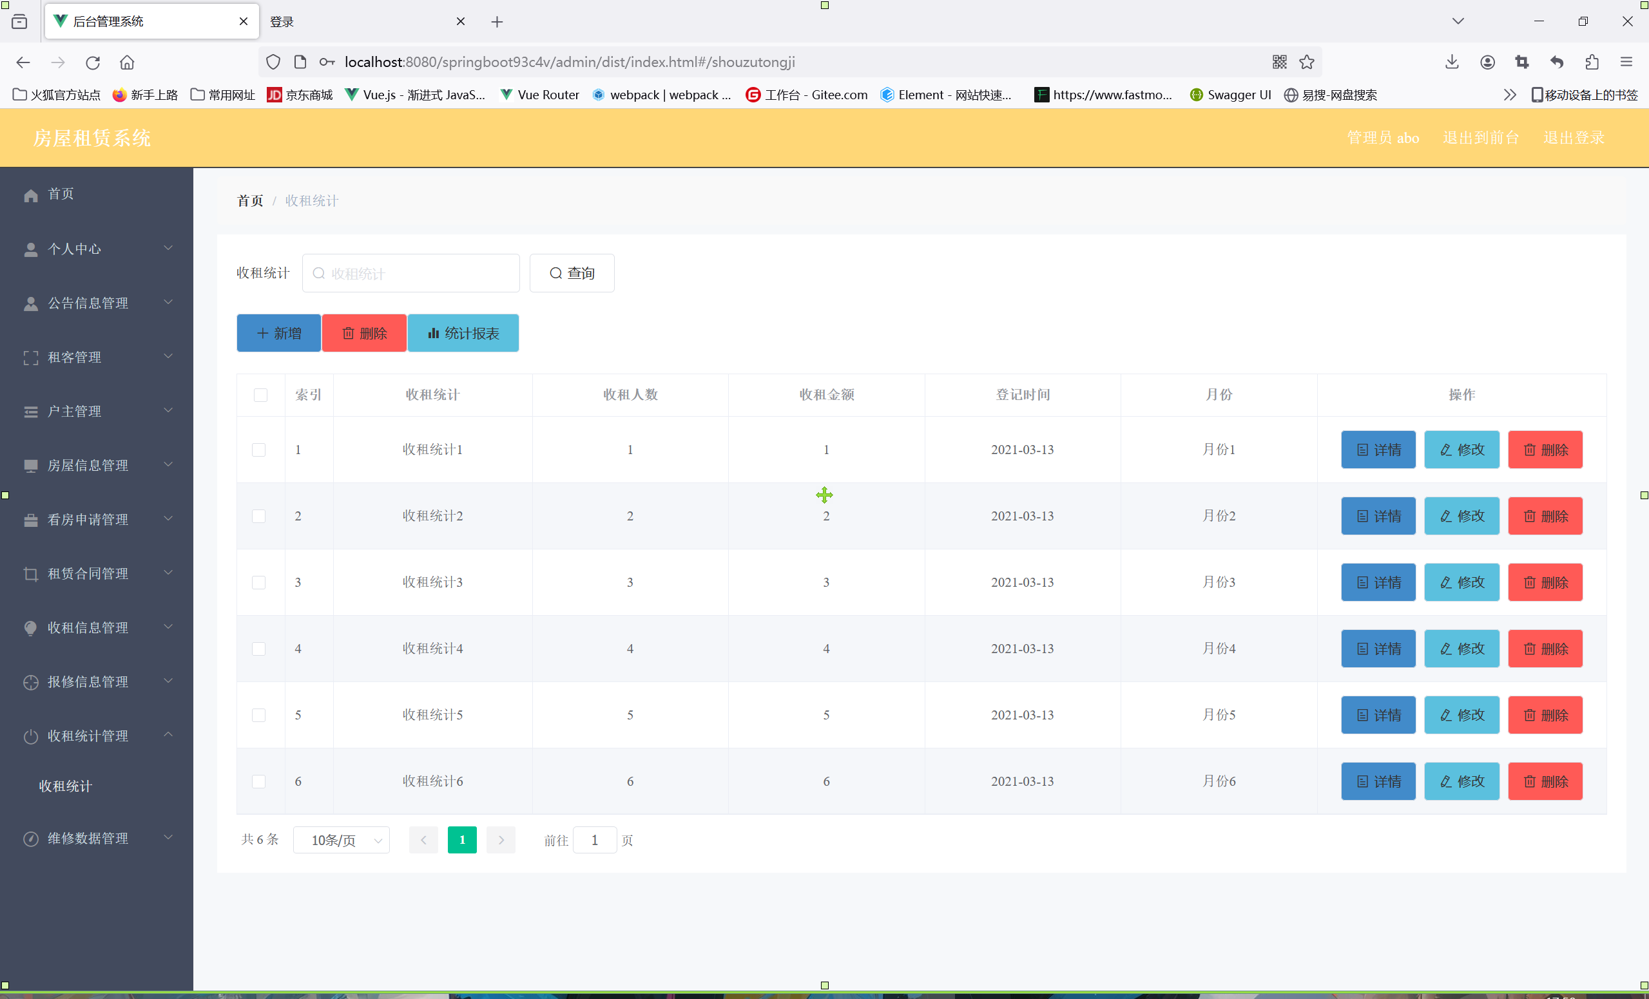
Task: Click the 首页 breadcrumb link
Action: (x=250, y=201)
